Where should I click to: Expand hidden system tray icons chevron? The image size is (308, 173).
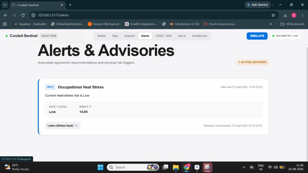tap(244, 167)
